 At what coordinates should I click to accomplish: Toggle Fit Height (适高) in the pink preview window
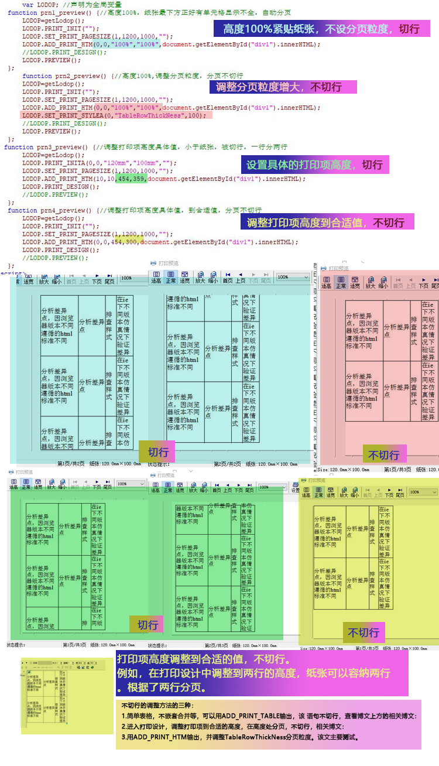point(327,283)
